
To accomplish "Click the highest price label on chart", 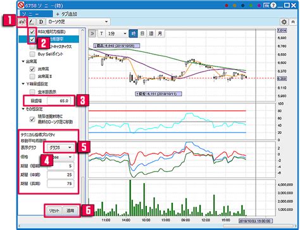I will click(116, 46).
